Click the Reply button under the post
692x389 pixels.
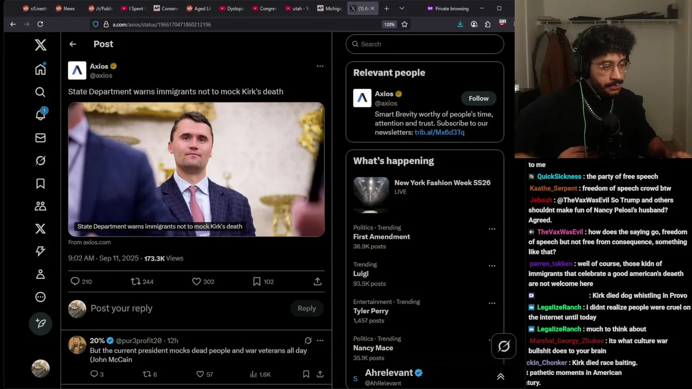pos(307,308)
